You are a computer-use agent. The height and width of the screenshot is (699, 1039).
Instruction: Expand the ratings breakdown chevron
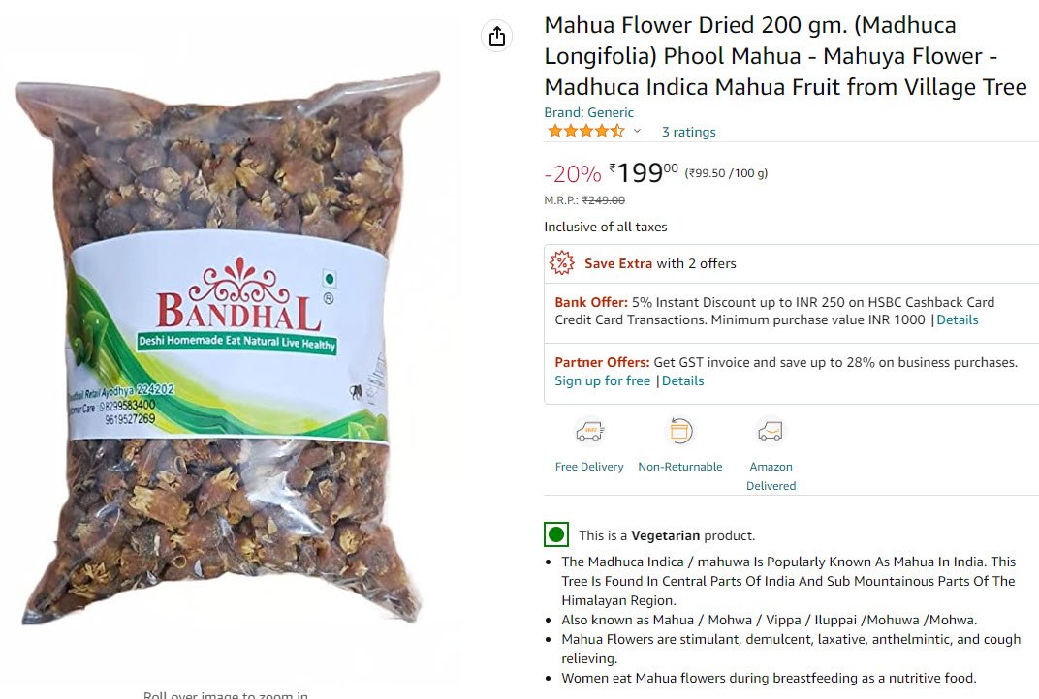tap(637, 131)
